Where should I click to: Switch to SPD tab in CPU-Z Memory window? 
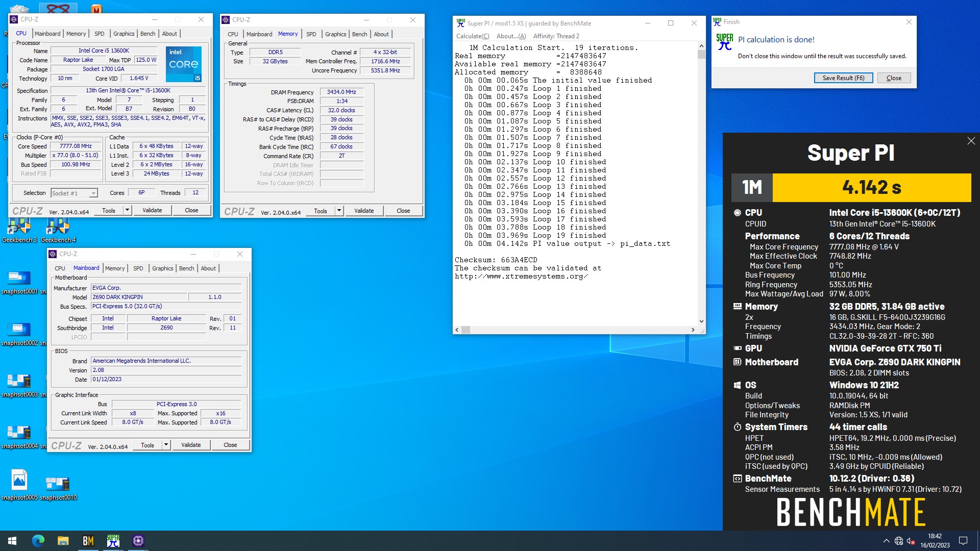coord(311,34)
